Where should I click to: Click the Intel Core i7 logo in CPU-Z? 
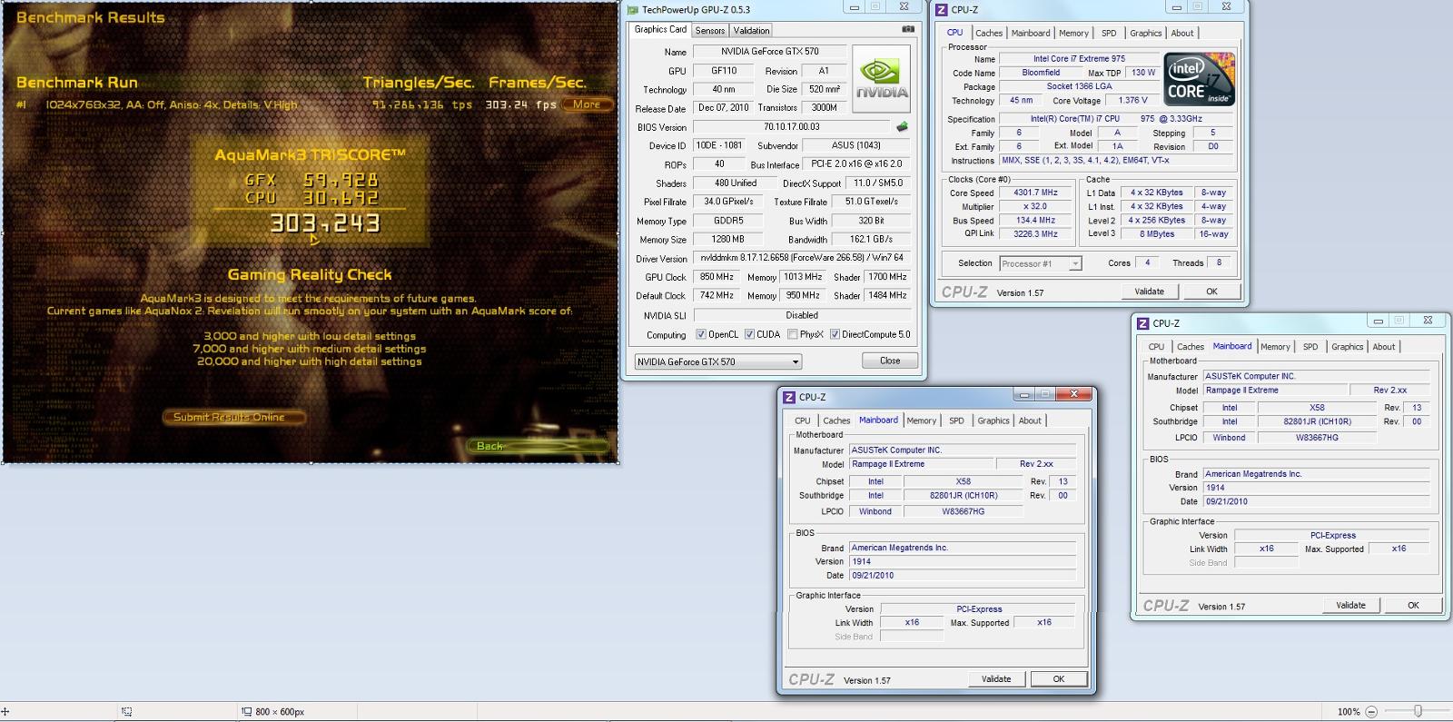1198,80
